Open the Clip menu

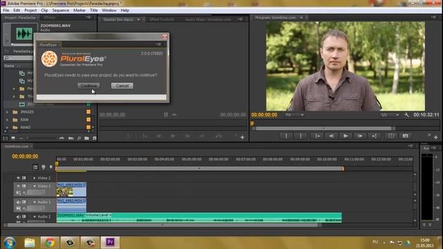coord(44,10)
